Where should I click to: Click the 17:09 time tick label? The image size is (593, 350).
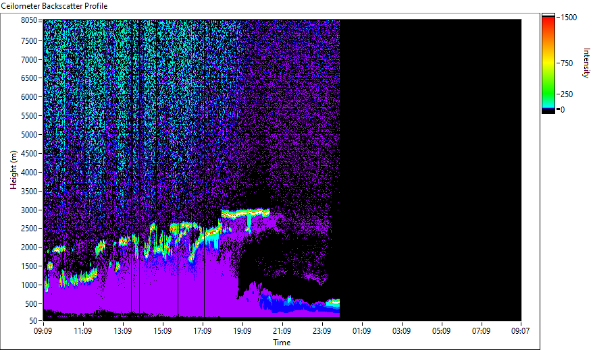(x=203, y=331)
